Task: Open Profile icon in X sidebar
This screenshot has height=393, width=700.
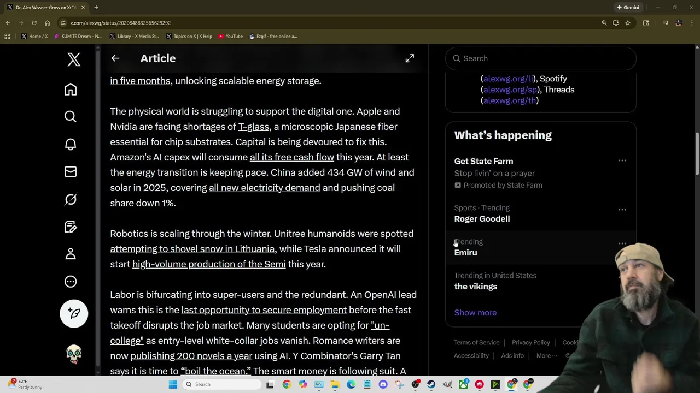Action: click(71, 254)
